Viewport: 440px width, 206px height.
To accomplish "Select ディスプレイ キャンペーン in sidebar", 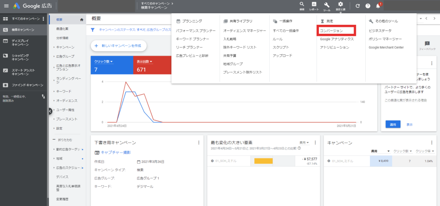I will 23,42.
